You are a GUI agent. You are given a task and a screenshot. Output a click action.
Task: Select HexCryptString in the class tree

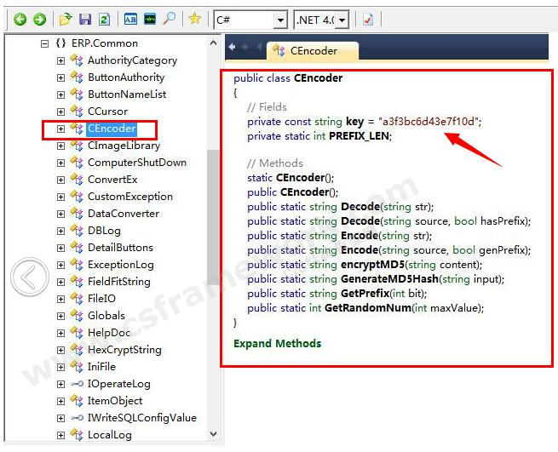pyautogui.click(x=124, y=350)
